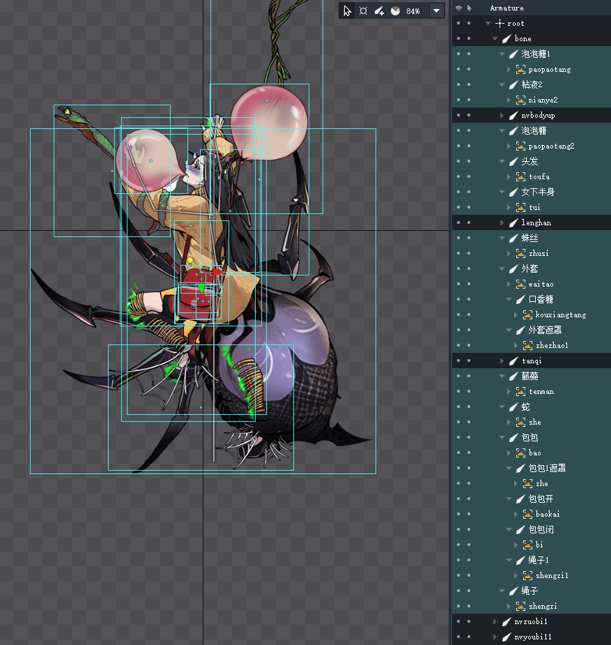Toggle selectable dot for lenghan bone
Viewport: 611px width, 645px height.
pos(469,222)
